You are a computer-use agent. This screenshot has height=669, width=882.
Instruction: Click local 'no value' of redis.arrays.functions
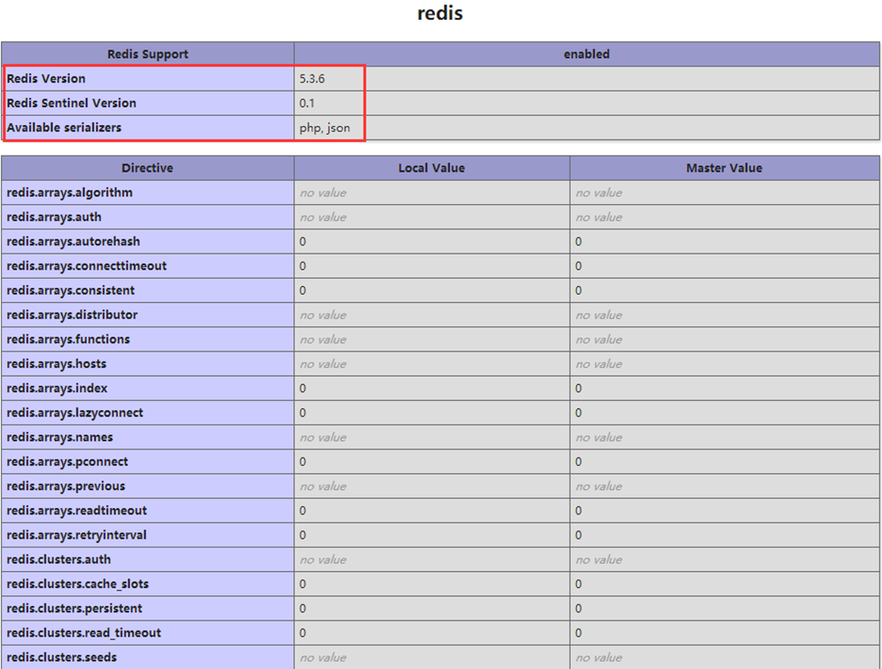tap(323, 340)
